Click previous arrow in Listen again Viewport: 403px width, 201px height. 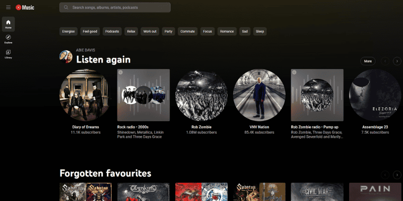[385, 61]
